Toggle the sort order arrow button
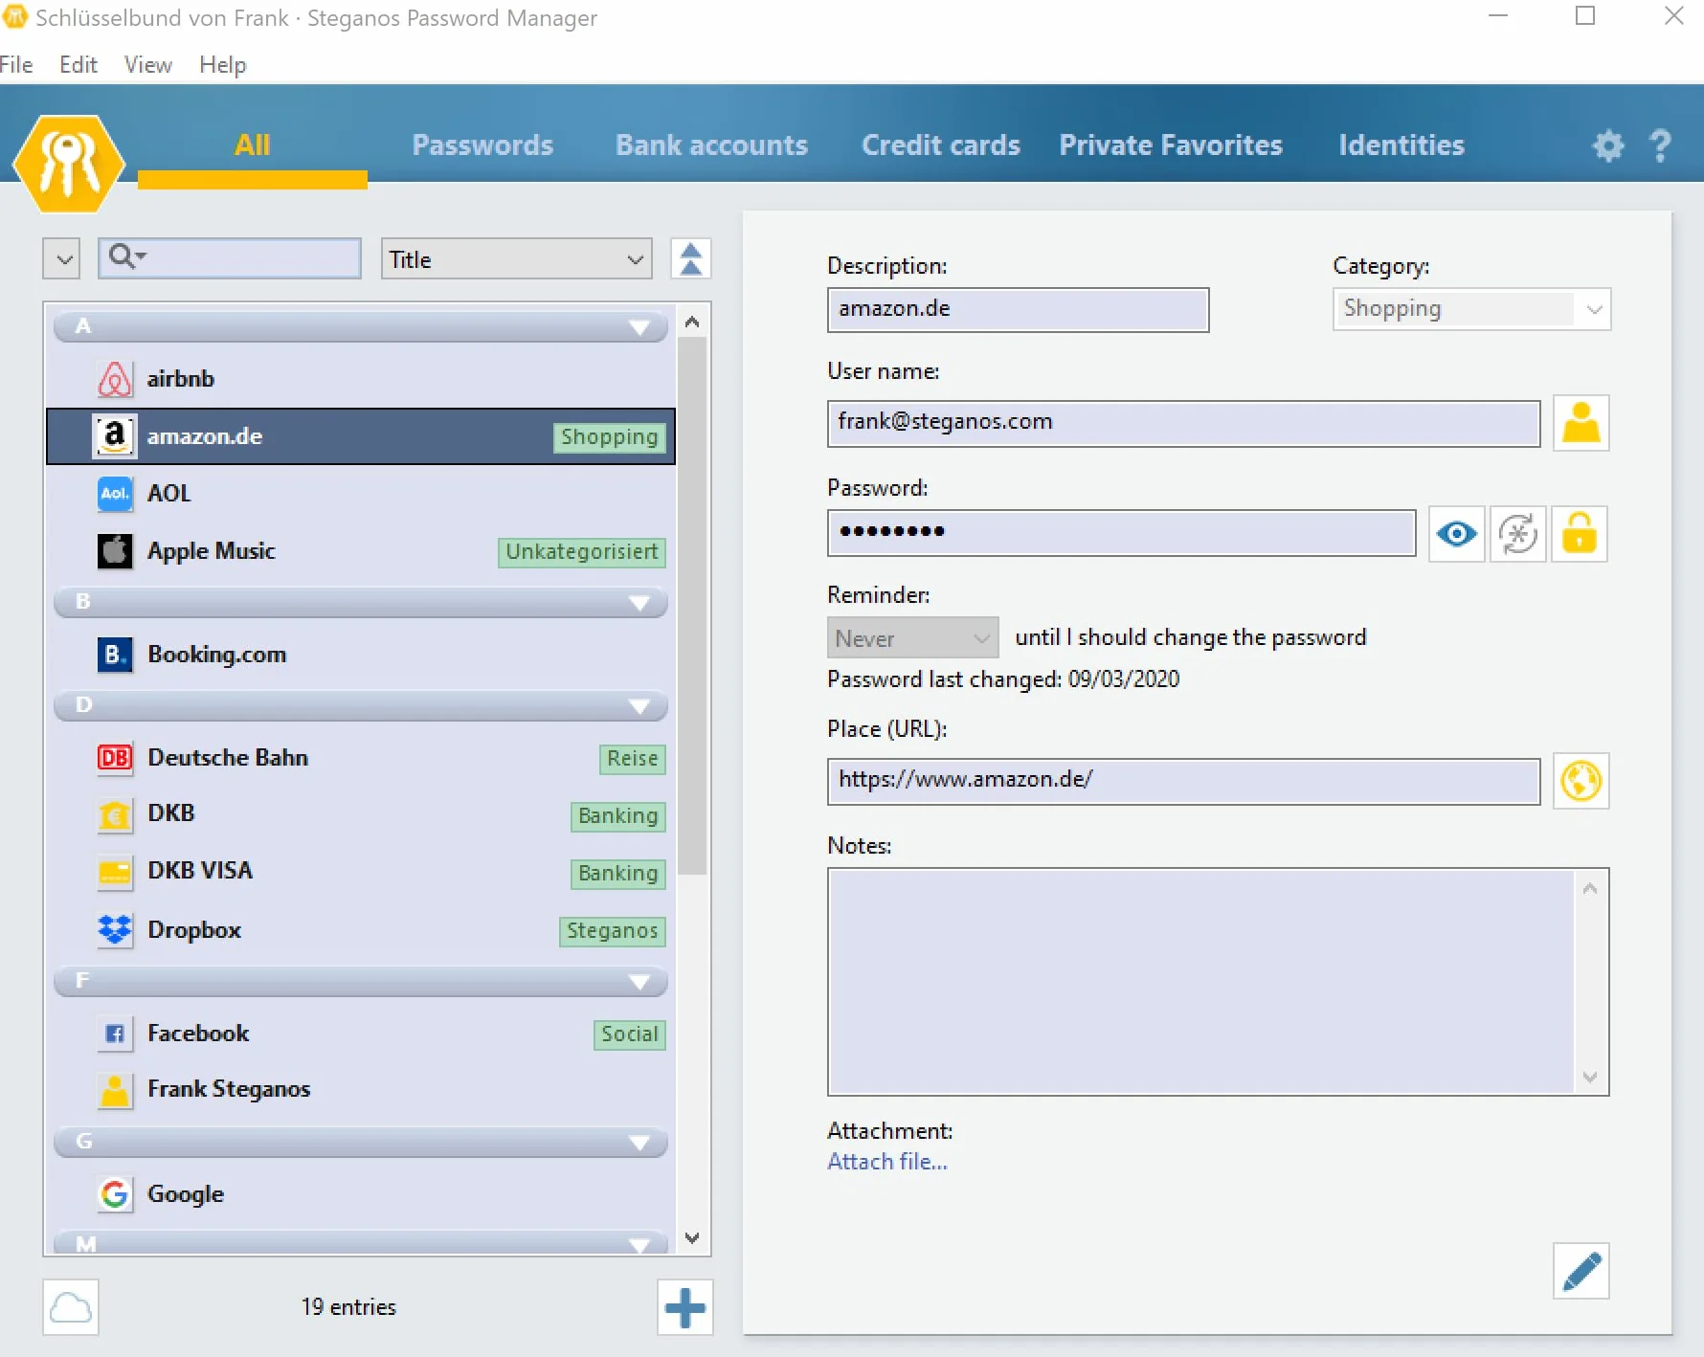Screen dimensions: 1704x1357 (690, 258)
